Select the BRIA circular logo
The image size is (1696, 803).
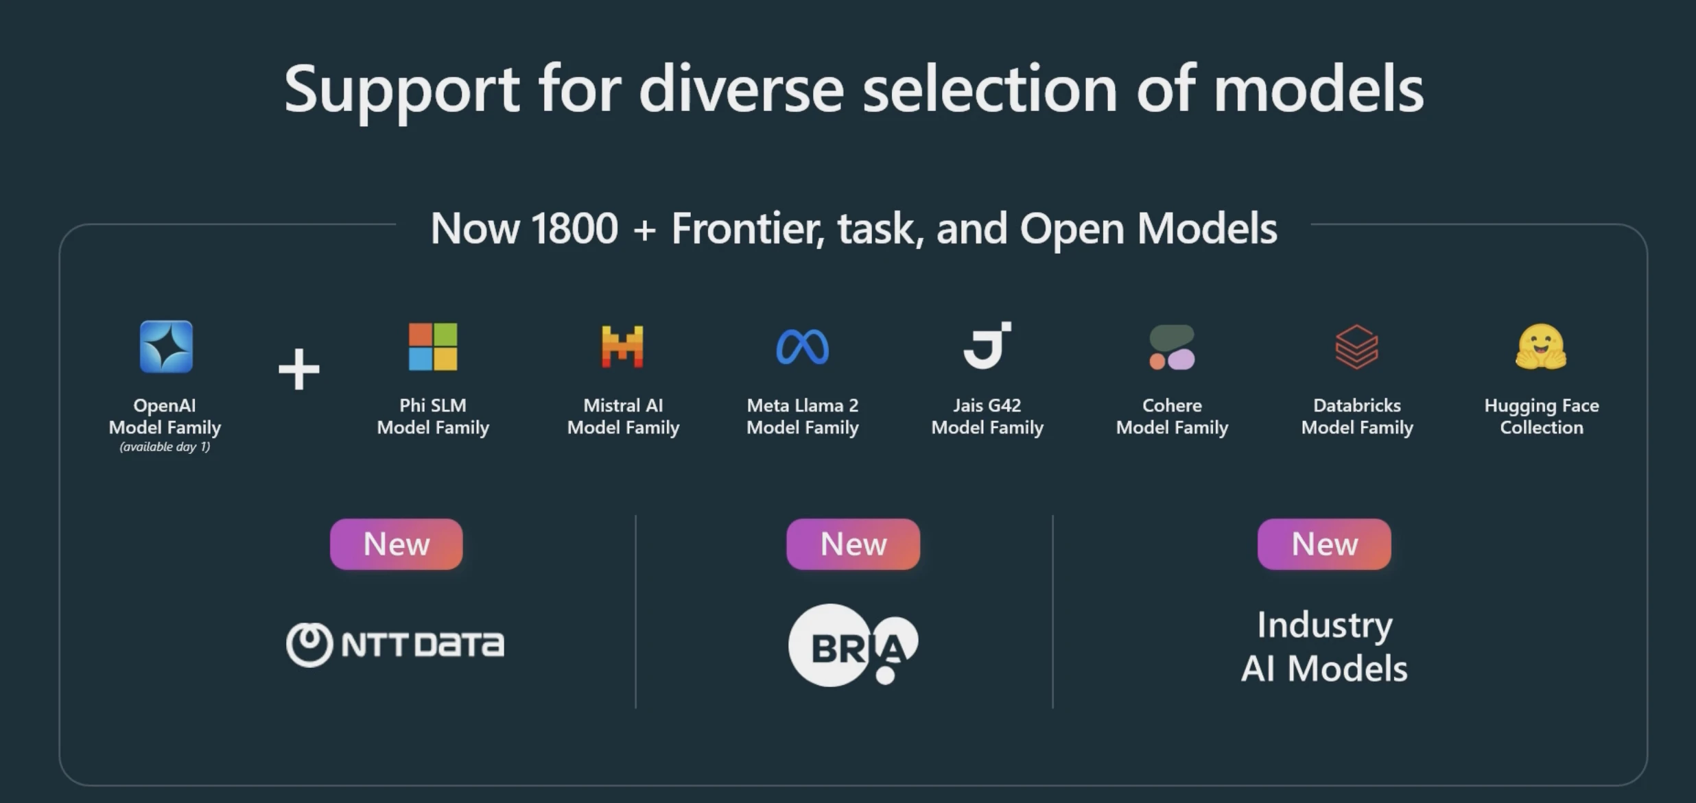[x=853, y=645]
